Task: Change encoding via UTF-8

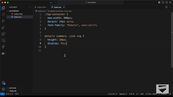Action: click(132, 94)
